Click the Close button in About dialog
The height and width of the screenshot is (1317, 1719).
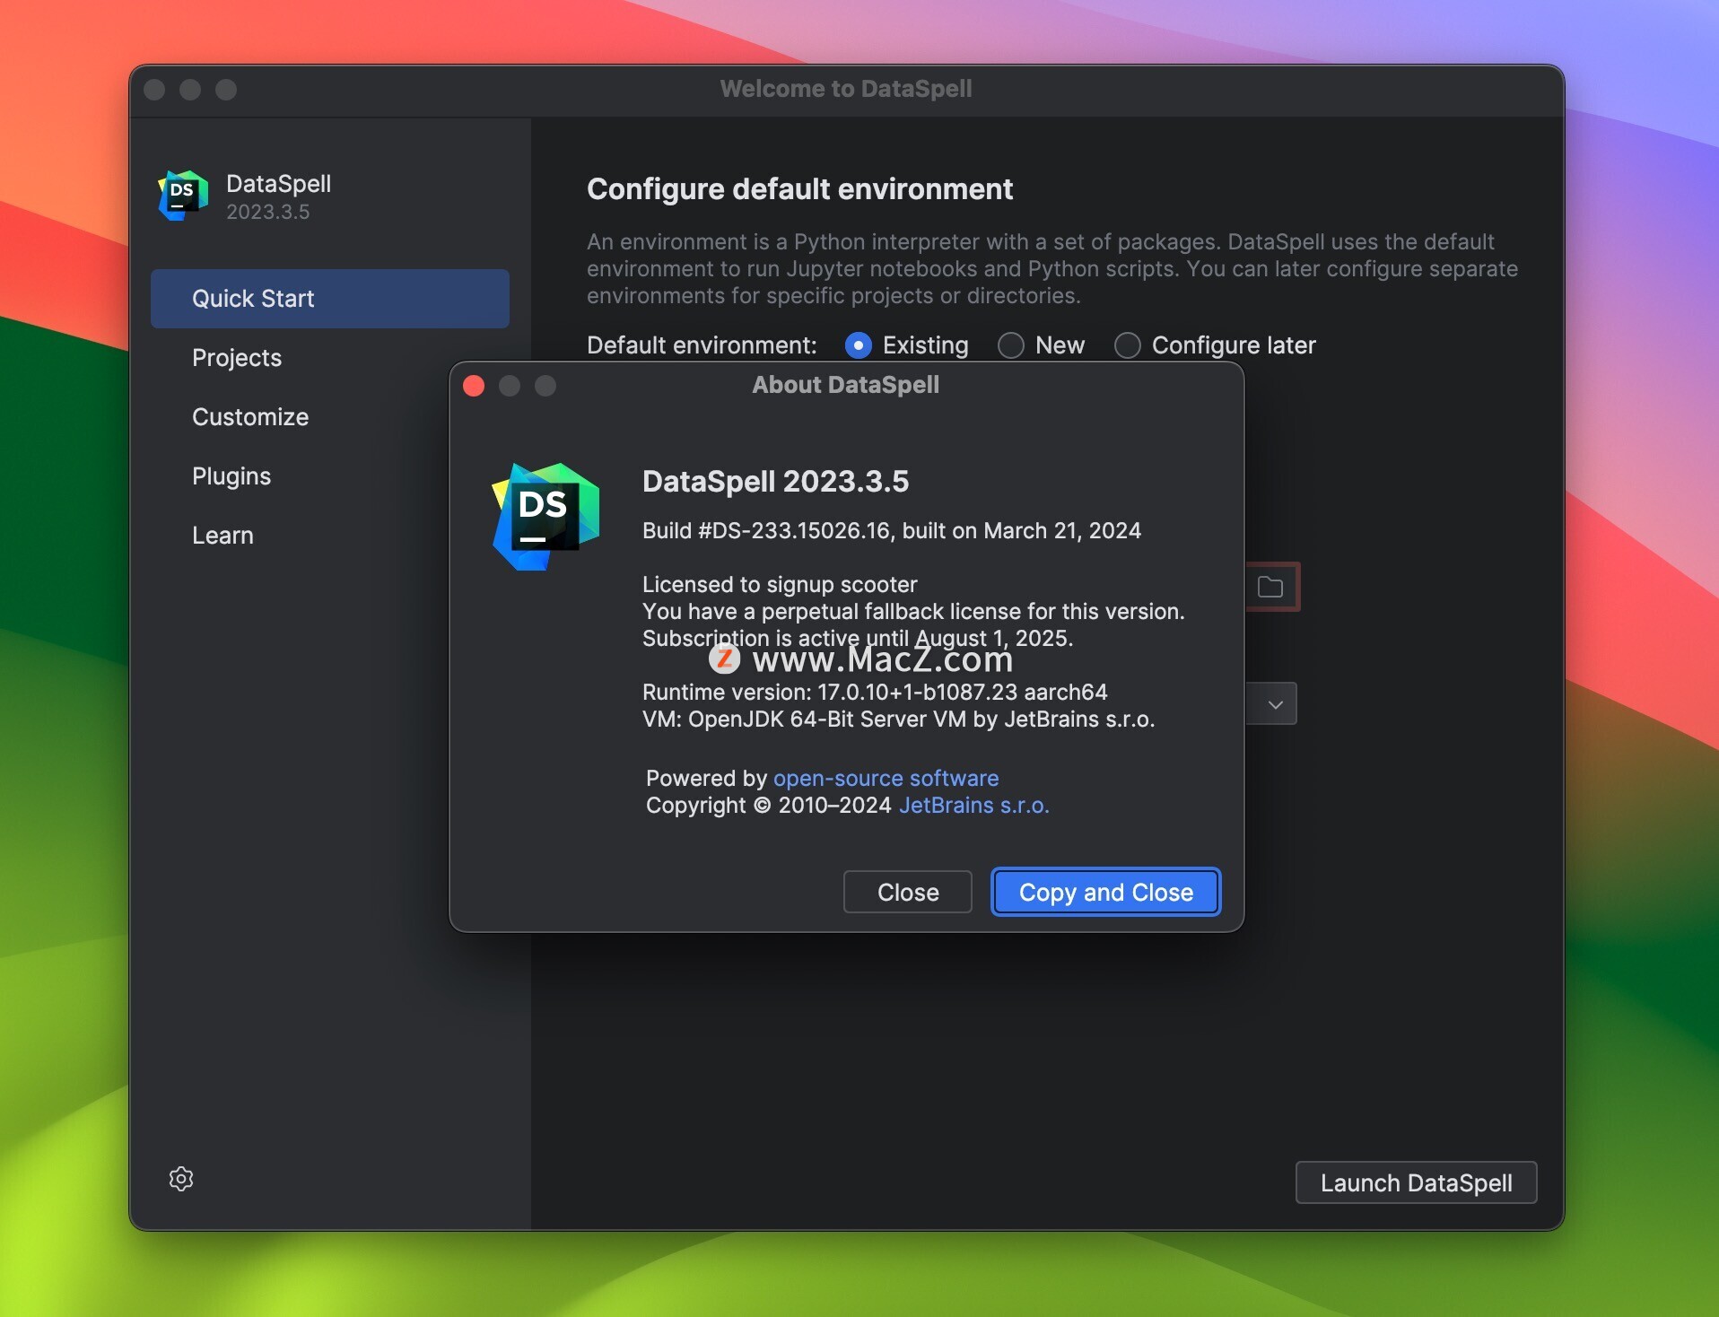coord(907,892)
